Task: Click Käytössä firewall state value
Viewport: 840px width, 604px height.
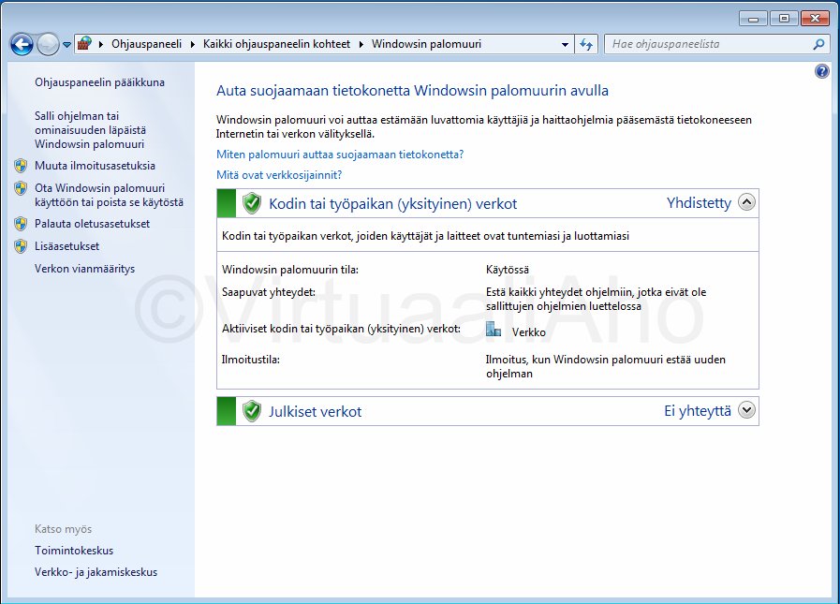Action: tap(508, 270)
